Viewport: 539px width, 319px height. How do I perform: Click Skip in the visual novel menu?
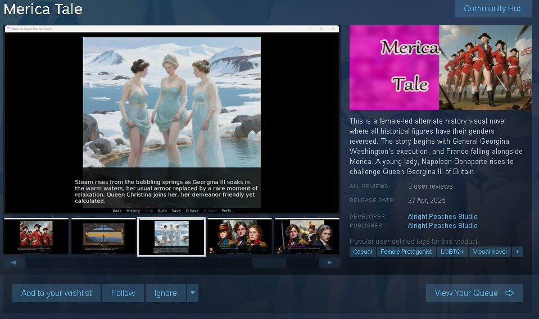(x=149, y=211)
